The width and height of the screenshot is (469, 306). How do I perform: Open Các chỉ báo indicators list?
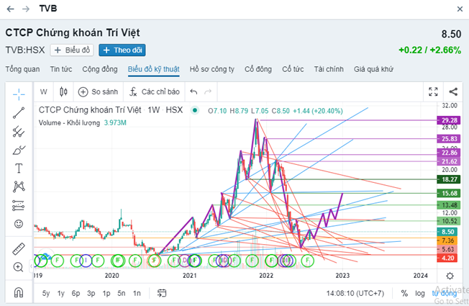(x=155, y=91)
